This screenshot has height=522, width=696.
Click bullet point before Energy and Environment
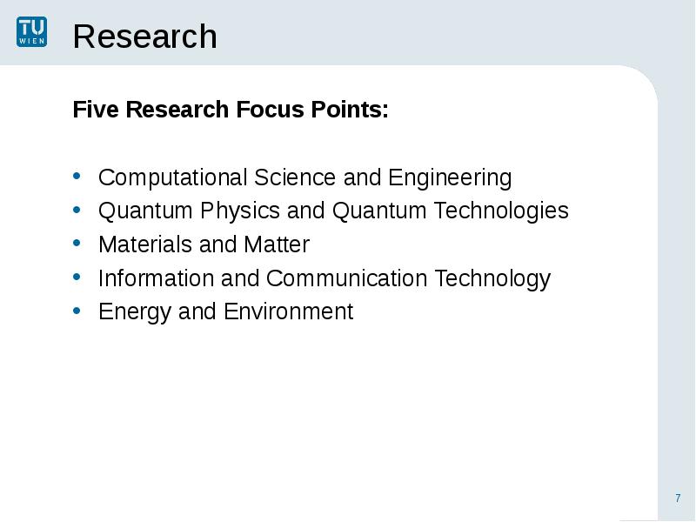pyautogui.click(x=77, y=311)
